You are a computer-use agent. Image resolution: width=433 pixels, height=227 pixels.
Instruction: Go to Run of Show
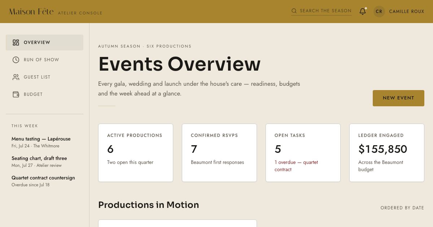click(x=44, y=60)
